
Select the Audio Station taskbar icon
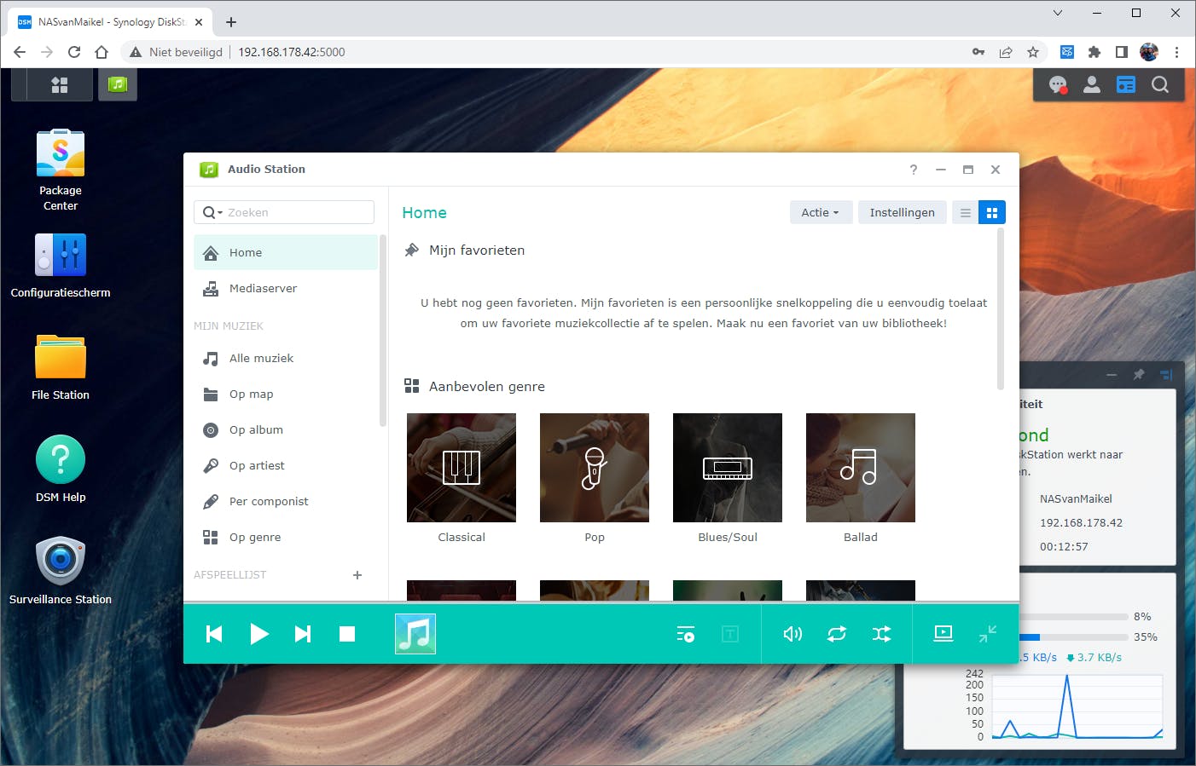click(118, 84)
